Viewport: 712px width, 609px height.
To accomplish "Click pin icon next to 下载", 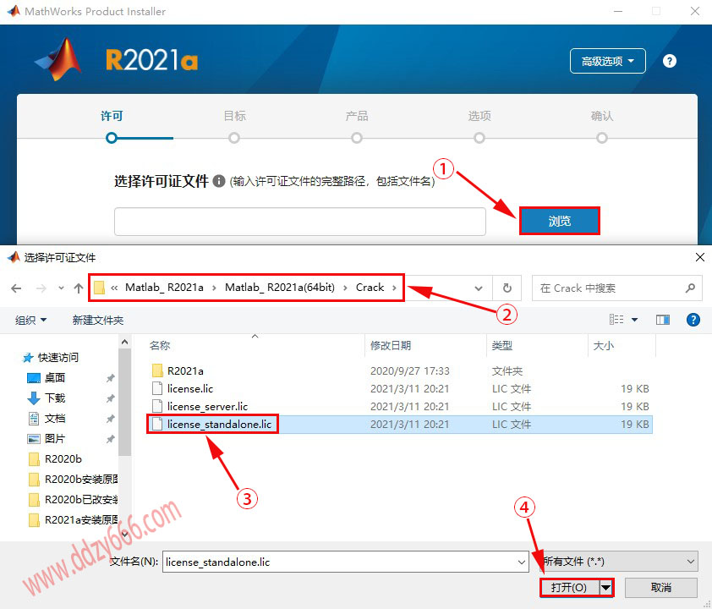I will [x=110, y=398].
